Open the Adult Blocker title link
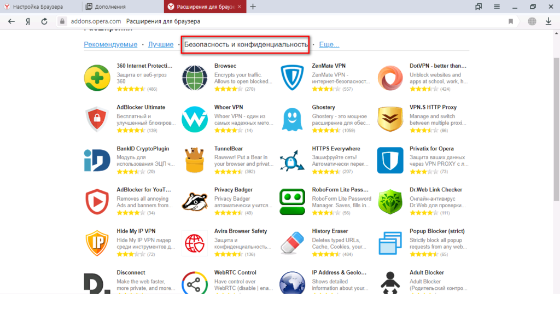This screenshot has height=315, width=560. 427,272
